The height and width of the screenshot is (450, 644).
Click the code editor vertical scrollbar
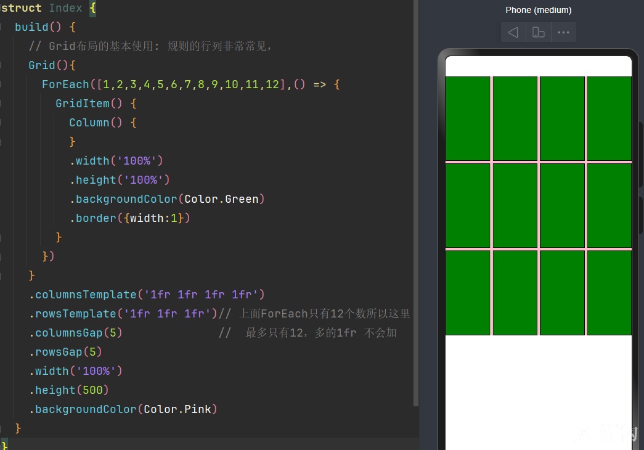(x=415, y=203)
